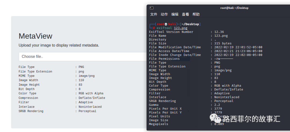
Task: Click the SRGB Rendering row in MetaView
Action: coord(31,111)
